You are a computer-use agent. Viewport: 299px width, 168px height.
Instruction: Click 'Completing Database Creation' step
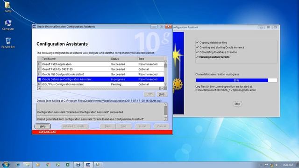[x=218, y=52]
